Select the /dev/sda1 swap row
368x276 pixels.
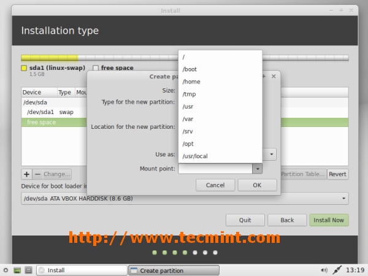(x=54, y=112)
